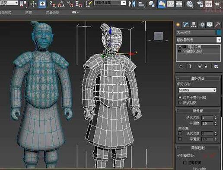The image size is (223, 170).
Task: Expand Editable Poly sub-object levels
Action: click(179, 51)
